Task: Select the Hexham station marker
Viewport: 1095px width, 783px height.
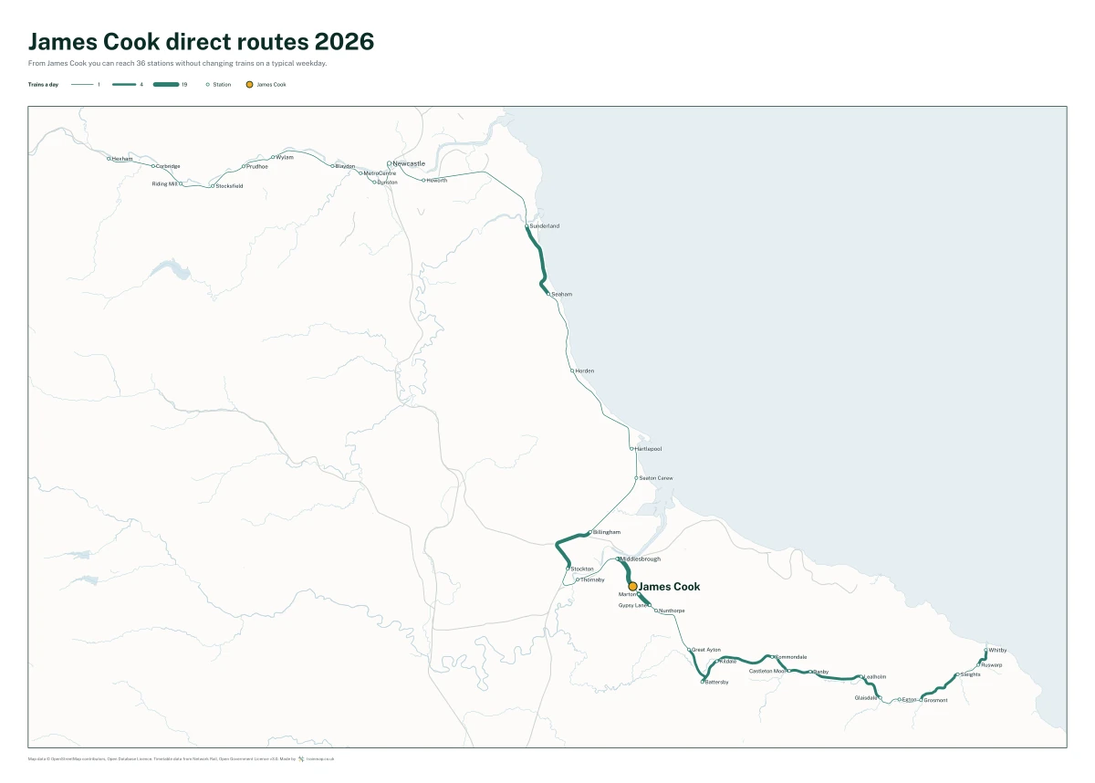Action: tap(109, 159)
